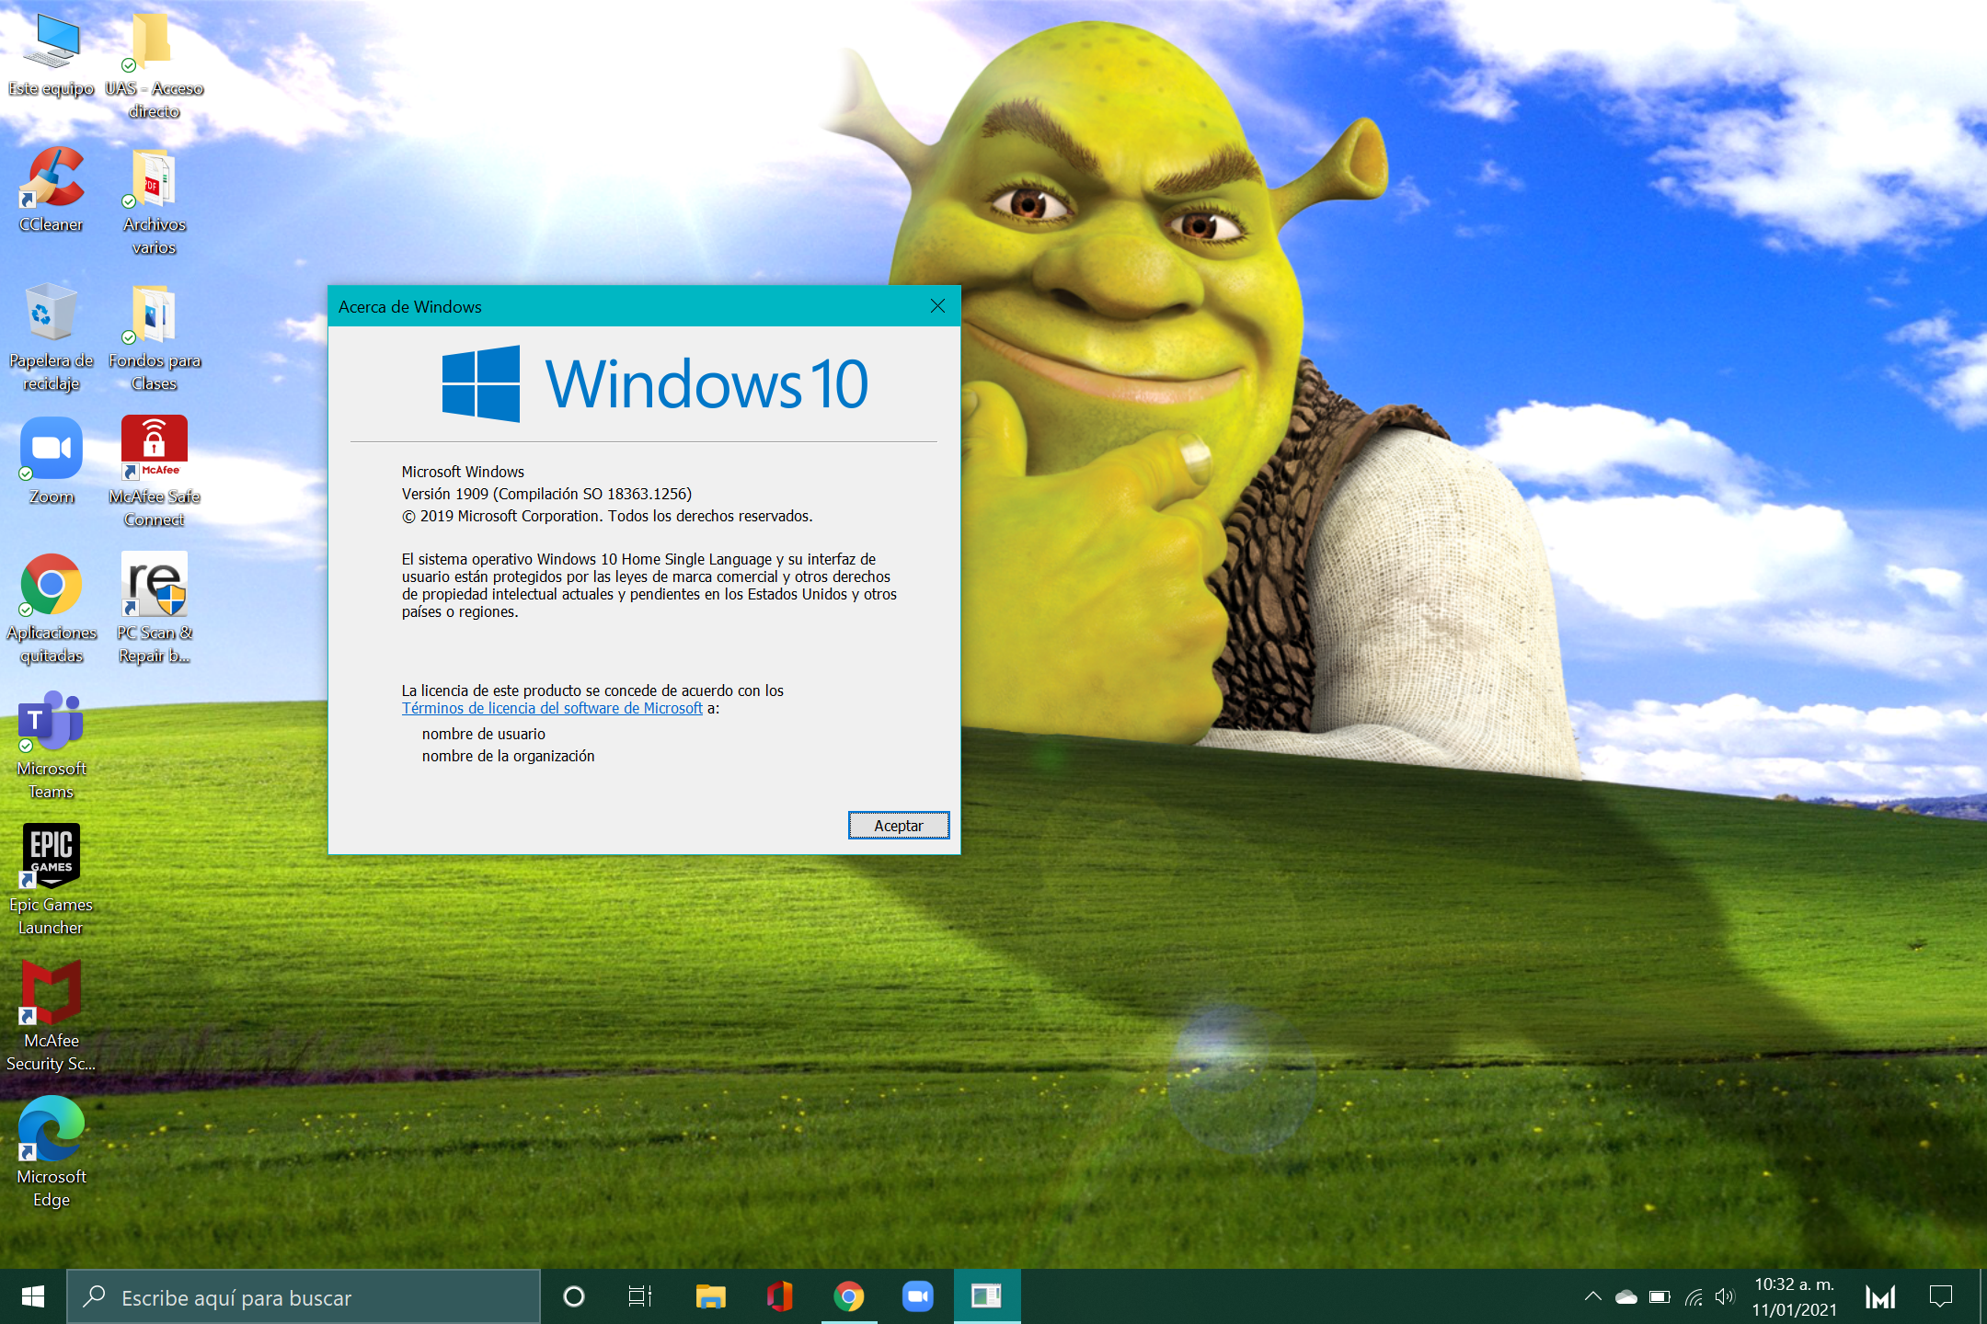This screenshot has width=1987, height=1324.
Task: Open Wi-Fi network tray icon
Action: tap(1694, 1297)
